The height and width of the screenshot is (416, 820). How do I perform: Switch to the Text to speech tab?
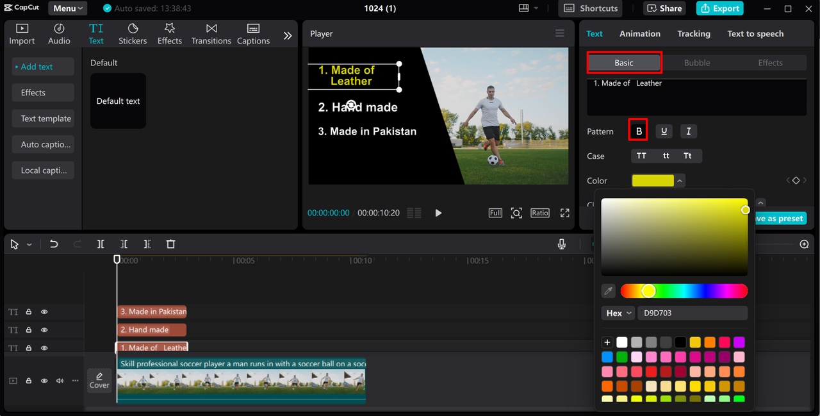[755, 33]
